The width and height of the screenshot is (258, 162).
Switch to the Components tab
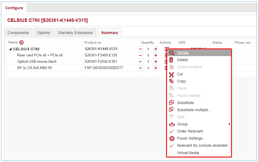coord(18,33)
